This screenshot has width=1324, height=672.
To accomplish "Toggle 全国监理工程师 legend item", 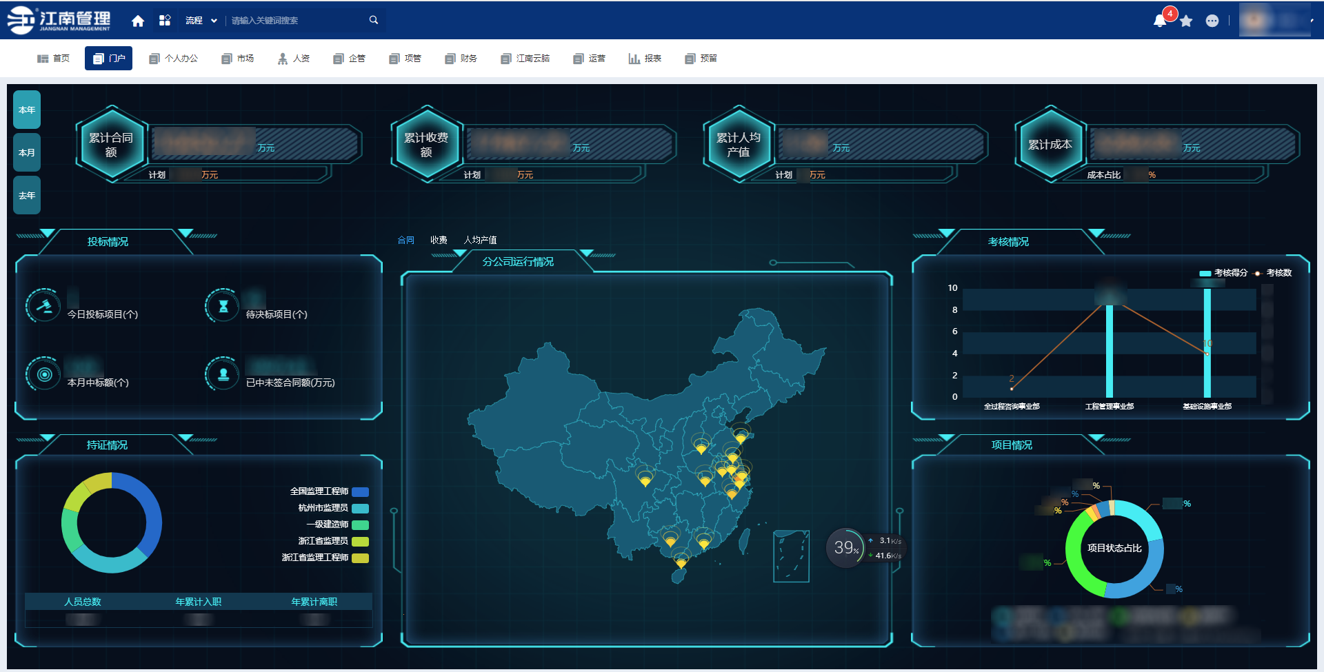I will pyautogui.click(x=328, y=491).
